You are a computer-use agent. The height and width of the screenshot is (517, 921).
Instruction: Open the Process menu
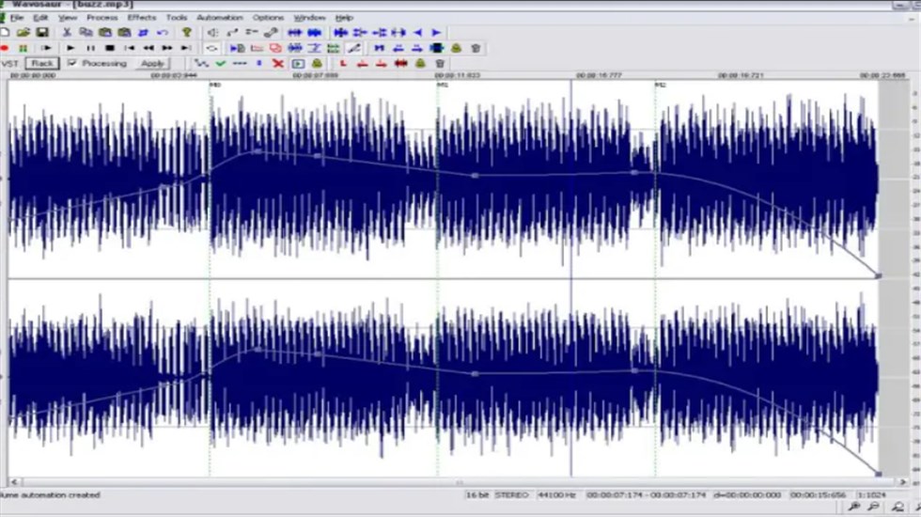coord(102,18)
